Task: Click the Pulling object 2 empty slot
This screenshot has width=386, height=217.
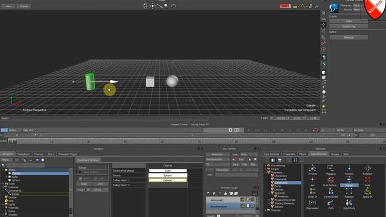Action: 168,185
